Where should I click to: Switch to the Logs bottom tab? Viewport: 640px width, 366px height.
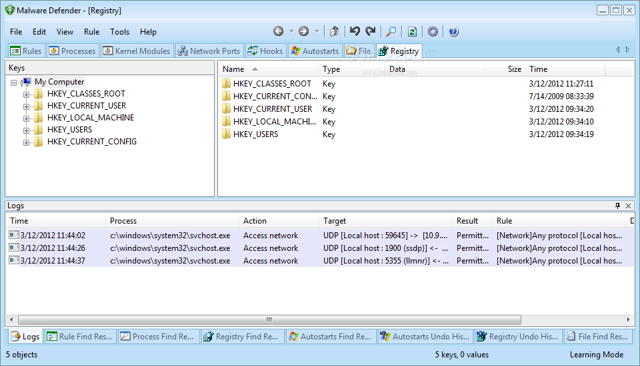click(x=25, y=337)
